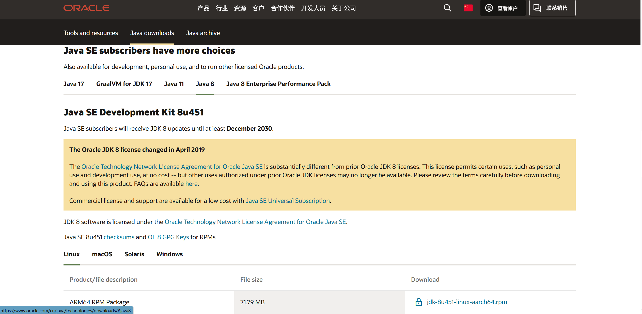Go to the Java archive tab
642x314 pixels.
203,33
